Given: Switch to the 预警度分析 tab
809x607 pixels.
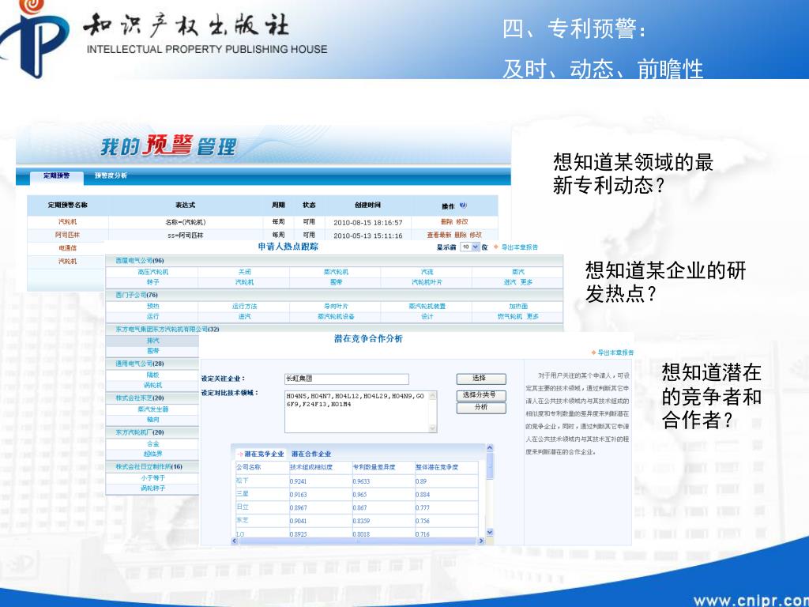Looking at the screenshot, I should point(111,176).
